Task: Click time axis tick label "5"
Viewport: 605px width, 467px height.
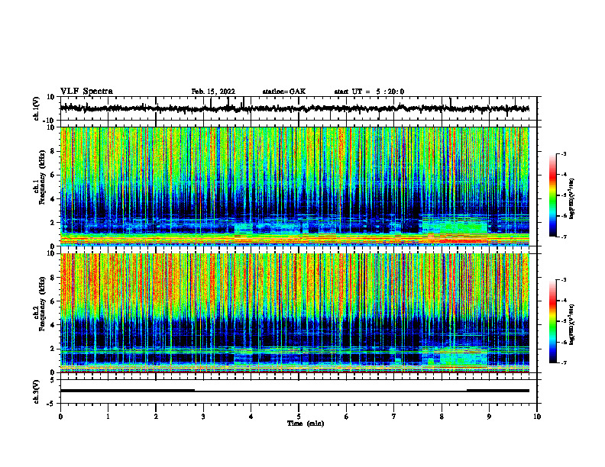Action: (x=299, y=417)
